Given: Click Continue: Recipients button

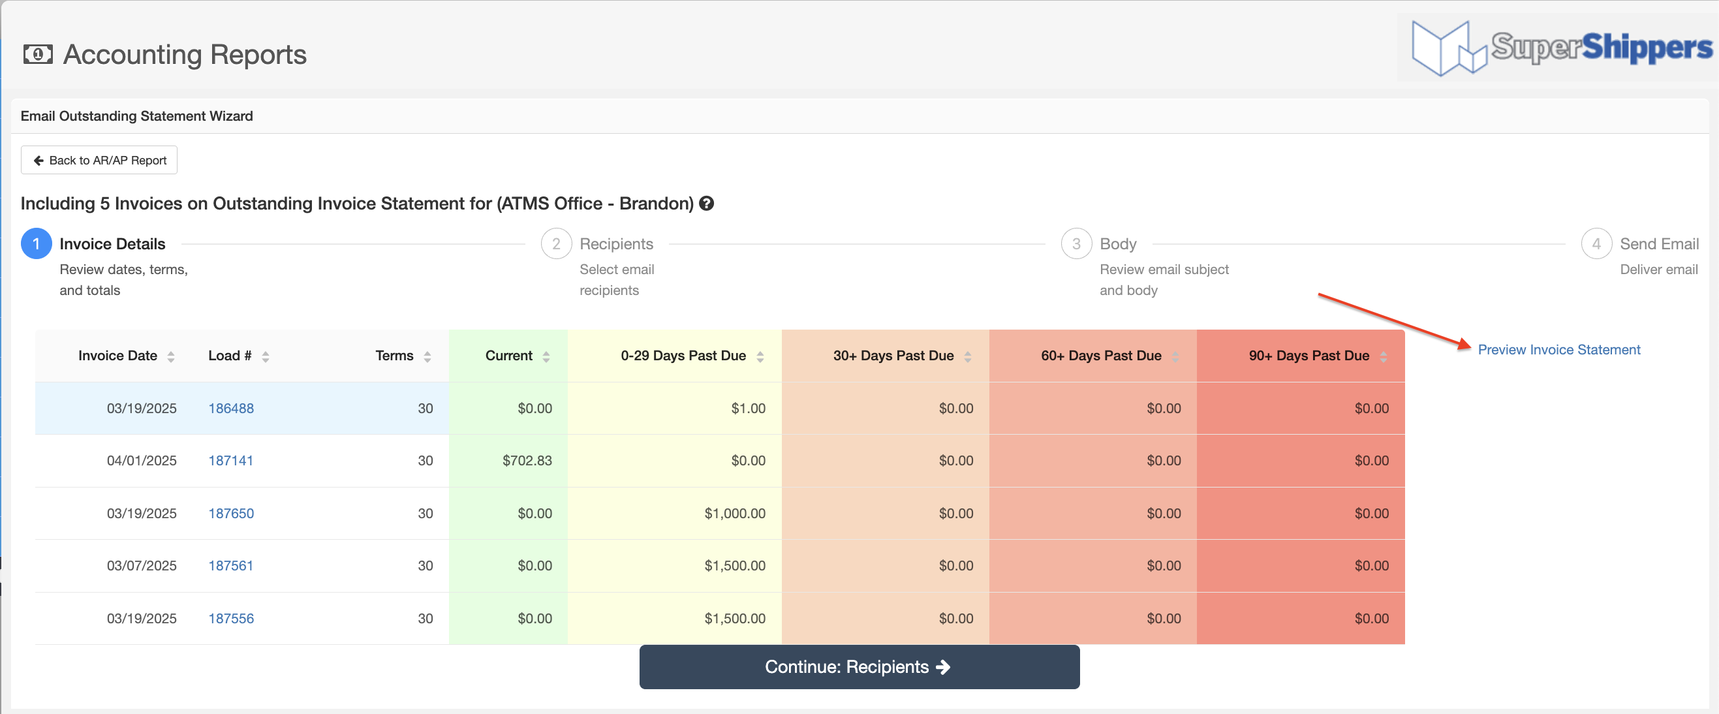Looking at the screenshot, I should (x=859, y=666).
